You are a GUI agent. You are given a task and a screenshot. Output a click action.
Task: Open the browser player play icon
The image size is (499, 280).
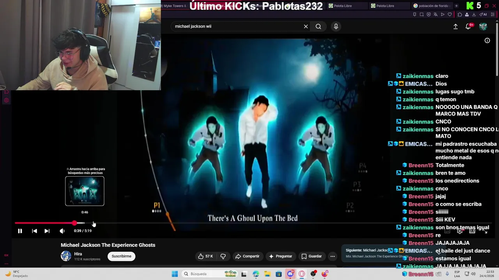442,14
